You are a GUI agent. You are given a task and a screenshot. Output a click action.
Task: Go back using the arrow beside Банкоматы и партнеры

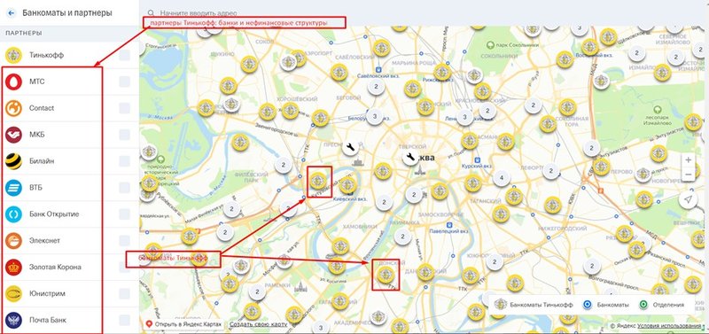[12, 13]
